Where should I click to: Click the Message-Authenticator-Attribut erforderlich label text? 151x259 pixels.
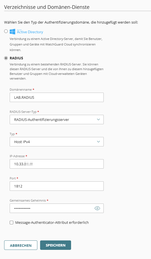[x=52, y=223]
